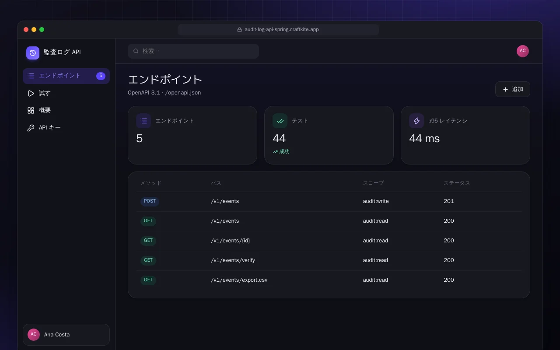Click the 201 status value
The height and width of the screenshot is (350, 560).
tap(449, 201)
